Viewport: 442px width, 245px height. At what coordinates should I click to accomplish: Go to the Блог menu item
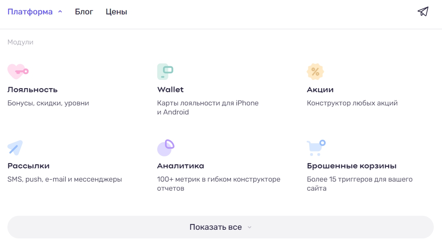[x=84, y=12]
